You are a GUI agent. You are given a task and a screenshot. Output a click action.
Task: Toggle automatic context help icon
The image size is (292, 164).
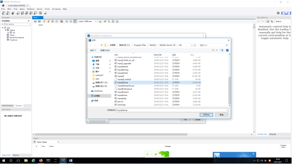(x=272, y=21)
